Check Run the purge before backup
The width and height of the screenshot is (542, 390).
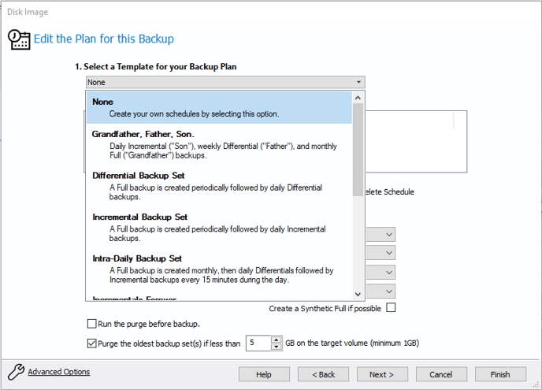pos(91,324)
